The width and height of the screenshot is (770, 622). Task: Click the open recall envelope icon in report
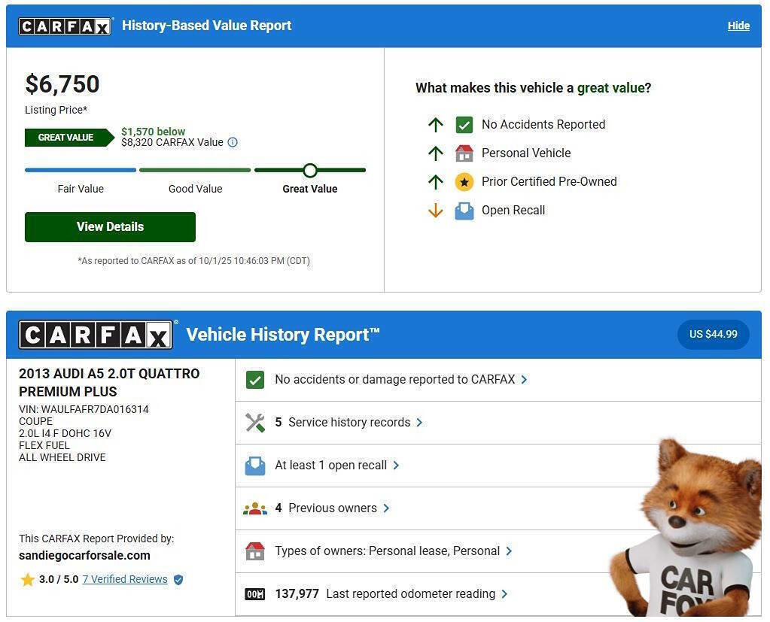255,466
